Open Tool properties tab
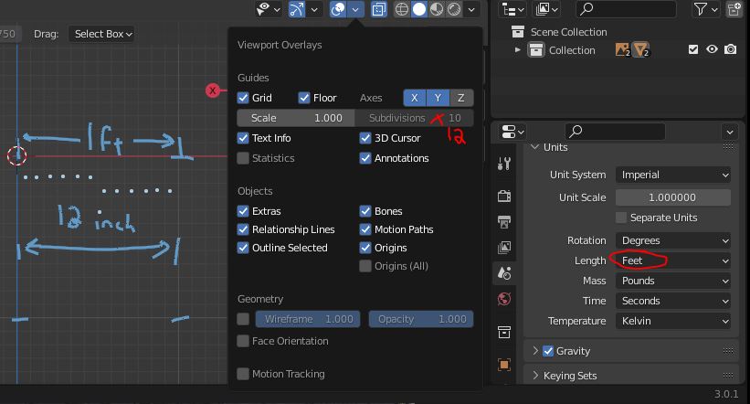The image size is (750, 404). tap(504, 164)
